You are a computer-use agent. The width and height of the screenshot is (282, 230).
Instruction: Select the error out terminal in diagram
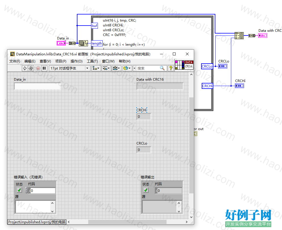tap(195, 134)
